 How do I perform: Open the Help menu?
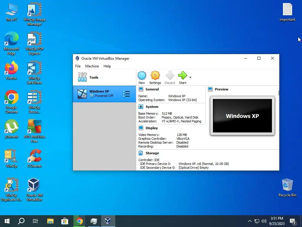[107, 66]
